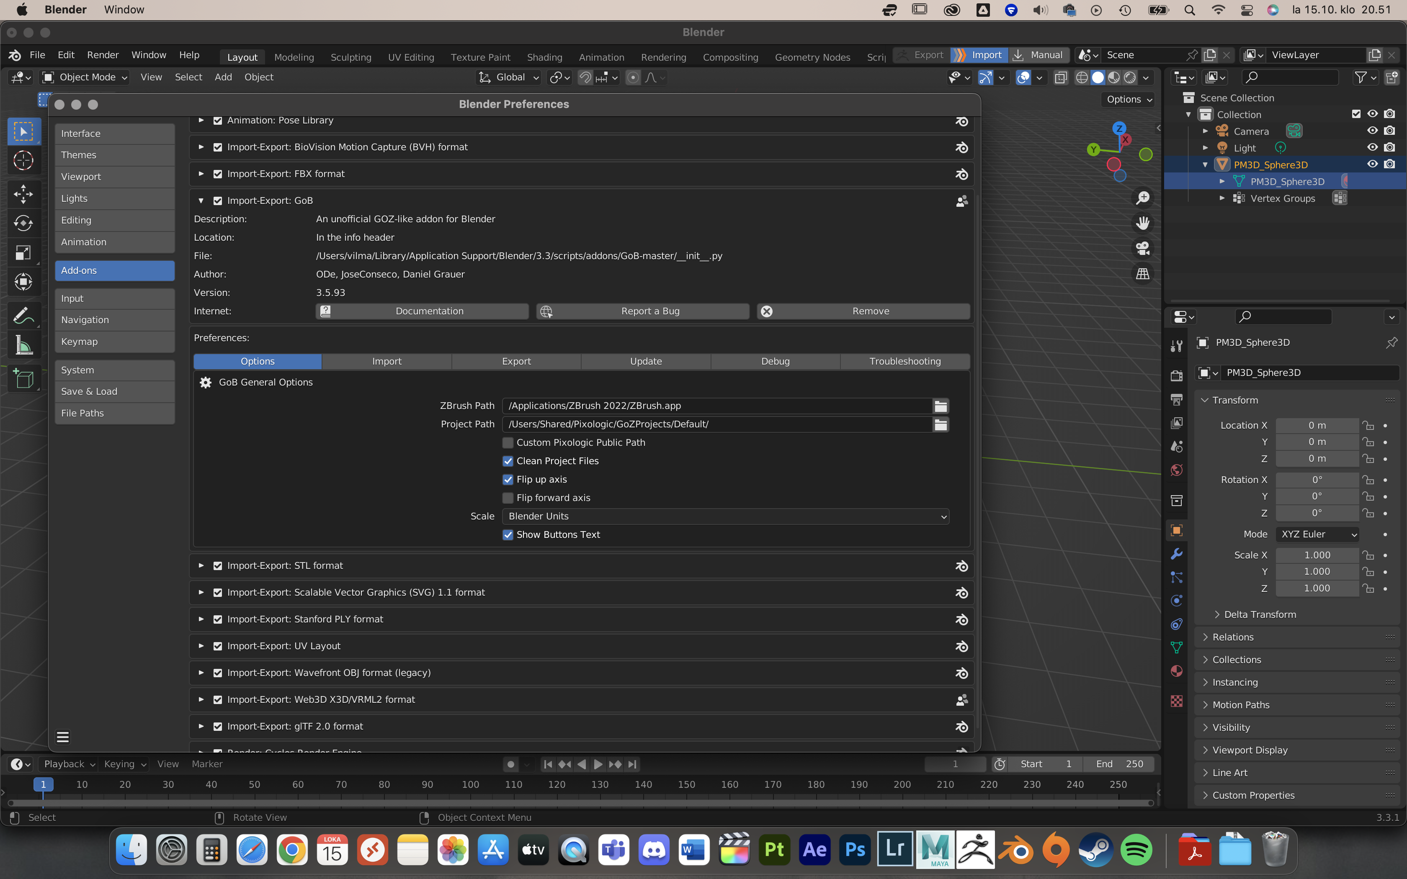Disable the Import-Export: FBX format addon

tap(218, 174)
